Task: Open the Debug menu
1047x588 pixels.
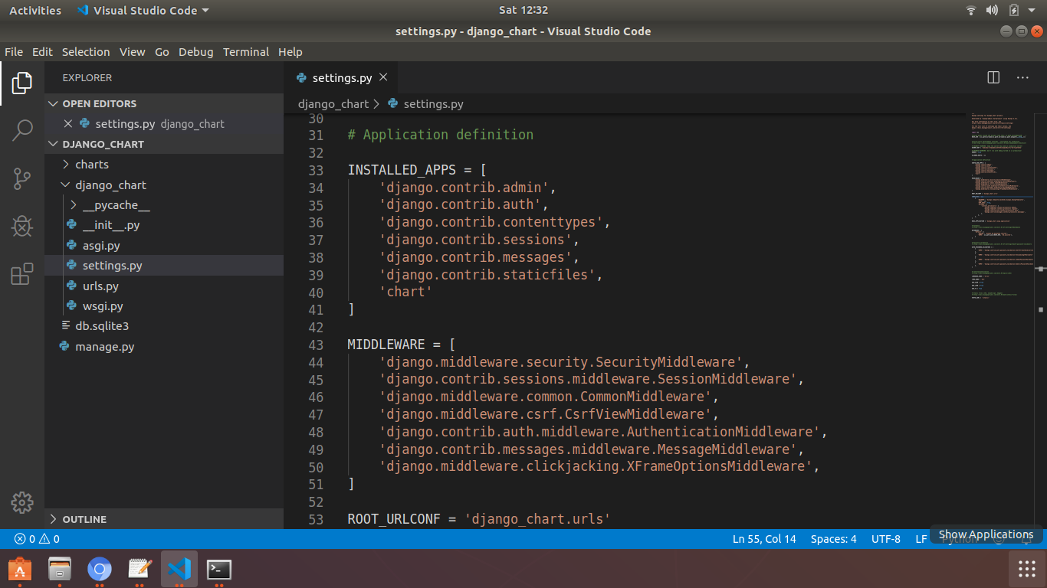Action: (195, 52)
